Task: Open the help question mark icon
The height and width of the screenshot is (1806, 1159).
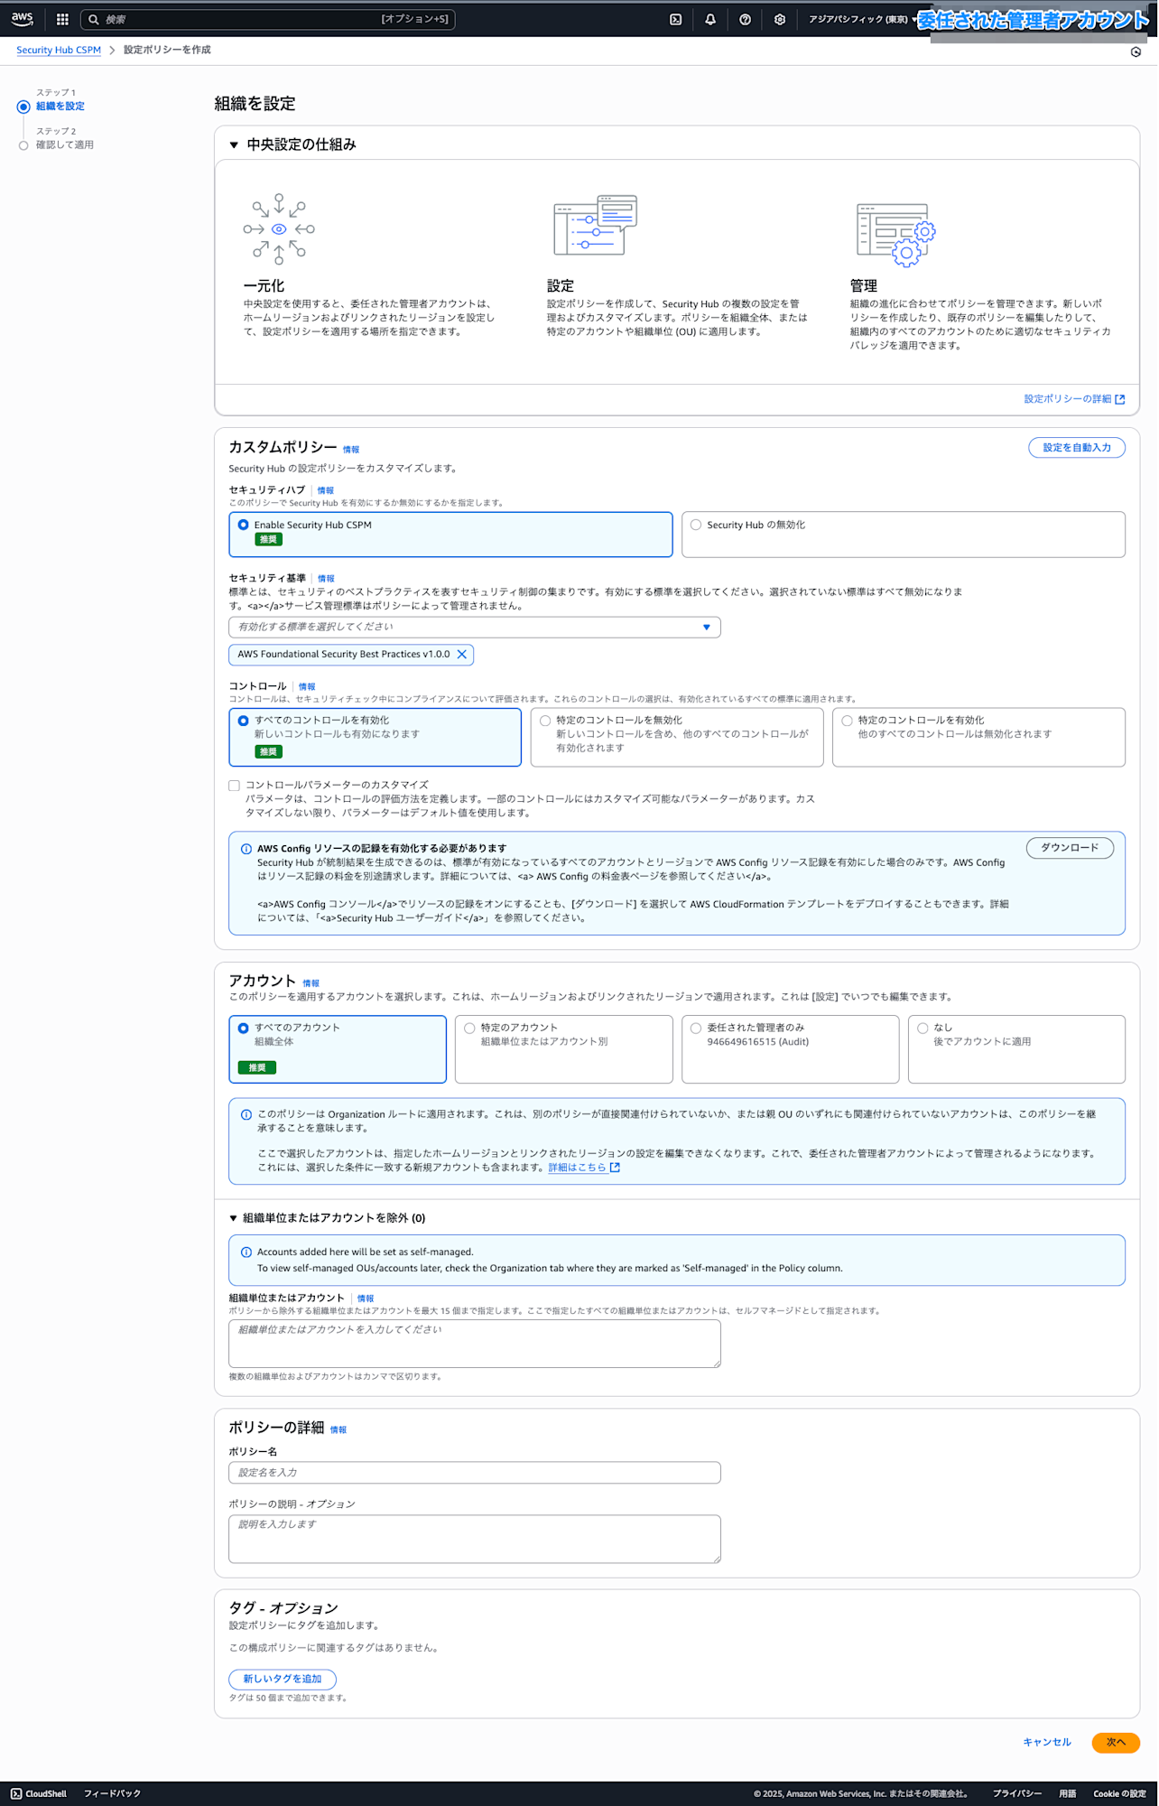Action: (745, 19)
